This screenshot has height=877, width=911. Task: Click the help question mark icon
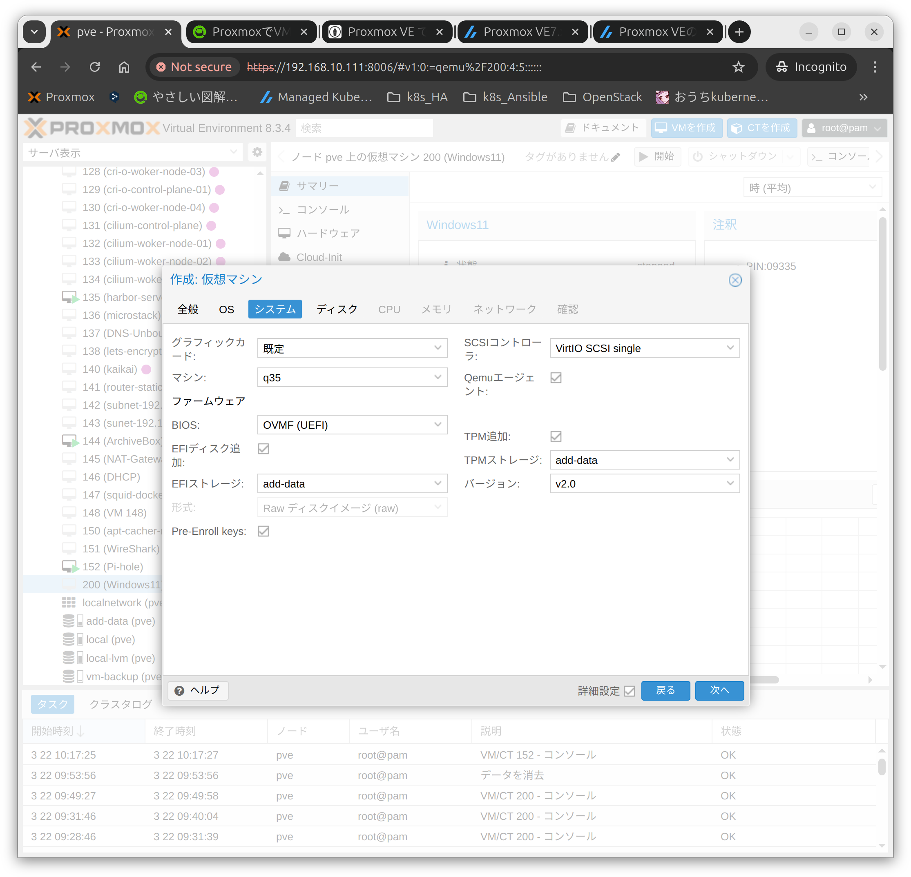click(x=179, y=691)
